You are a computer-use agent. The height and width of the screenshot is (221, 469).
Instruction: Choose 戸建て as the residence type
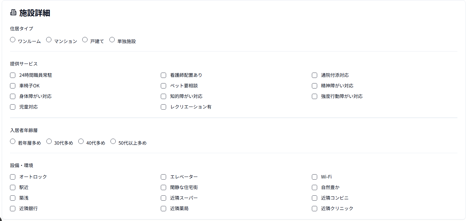85,39
